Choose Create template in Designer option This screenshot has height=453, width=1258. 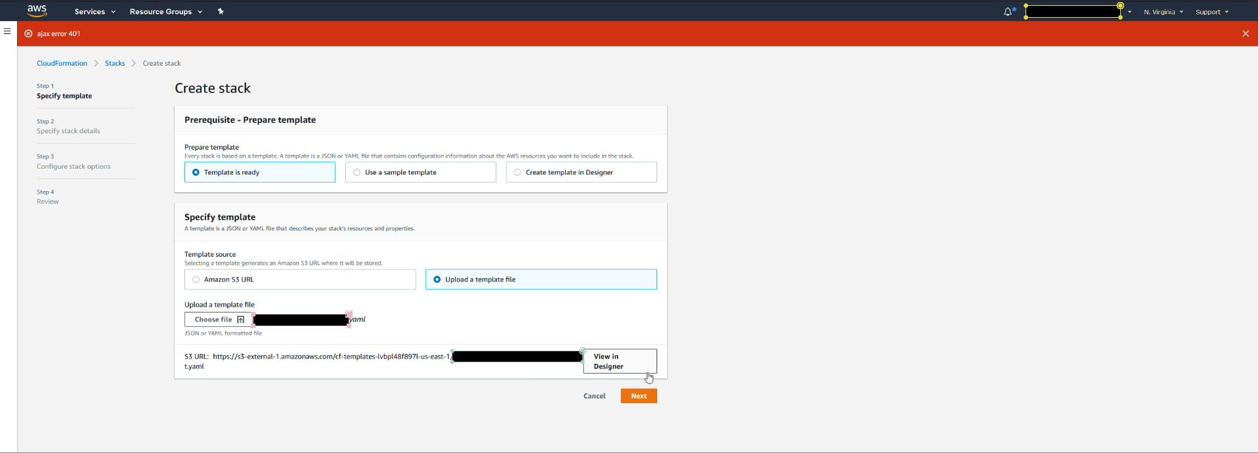pos(581,172)
